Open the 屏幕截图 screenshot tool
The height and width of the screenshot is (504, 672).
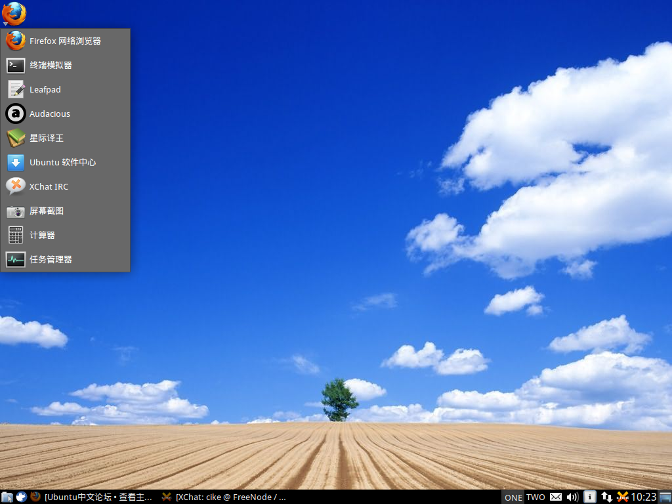[x=65, y=211]
